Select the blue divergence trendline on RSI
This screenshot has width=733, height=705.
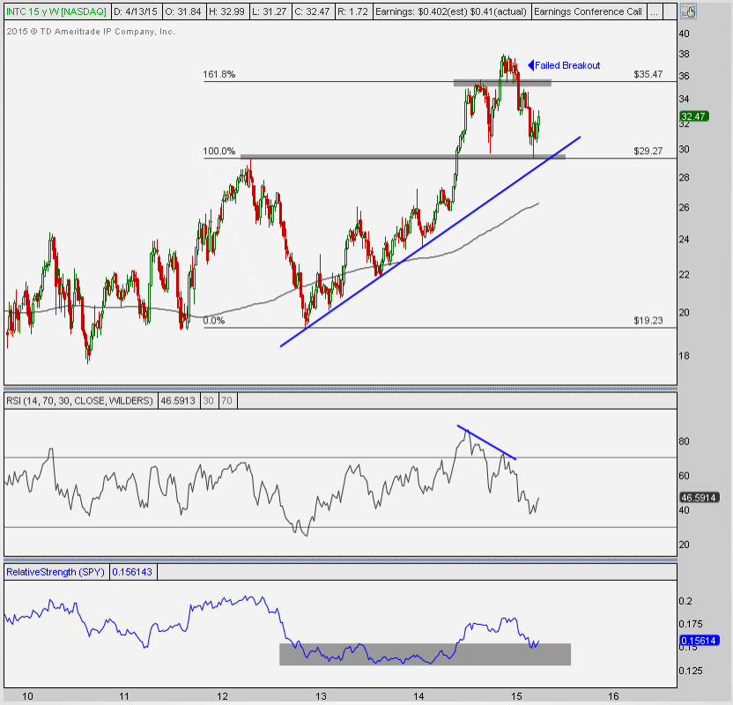(487, 442)
